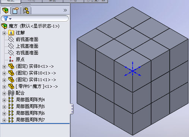Expand the panel tabs double-chevron
This screenshot has height=137, width=189.
65,10
